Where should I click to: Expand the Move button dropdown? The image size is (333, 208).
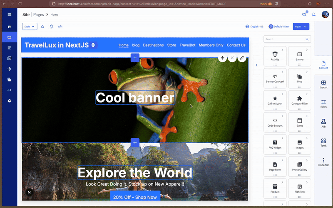(306, 27)
